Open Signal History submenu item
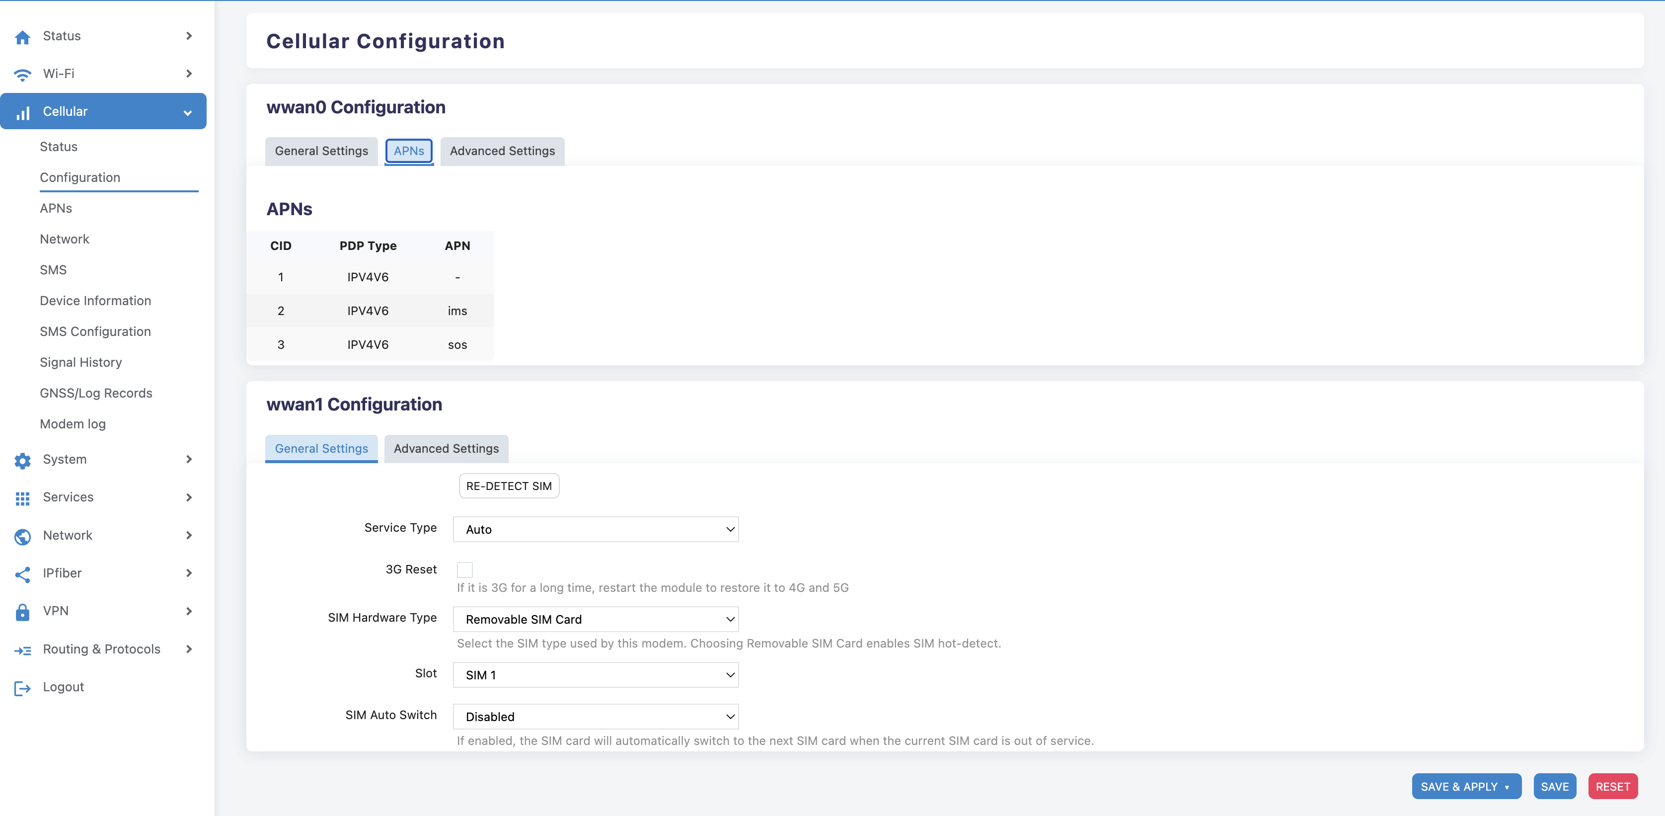1665x816 pixels. click(x=81, y=362)
